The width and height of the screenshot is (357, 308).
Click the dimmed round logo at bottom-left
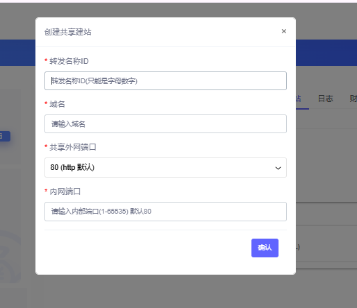[x=9, y=257]
